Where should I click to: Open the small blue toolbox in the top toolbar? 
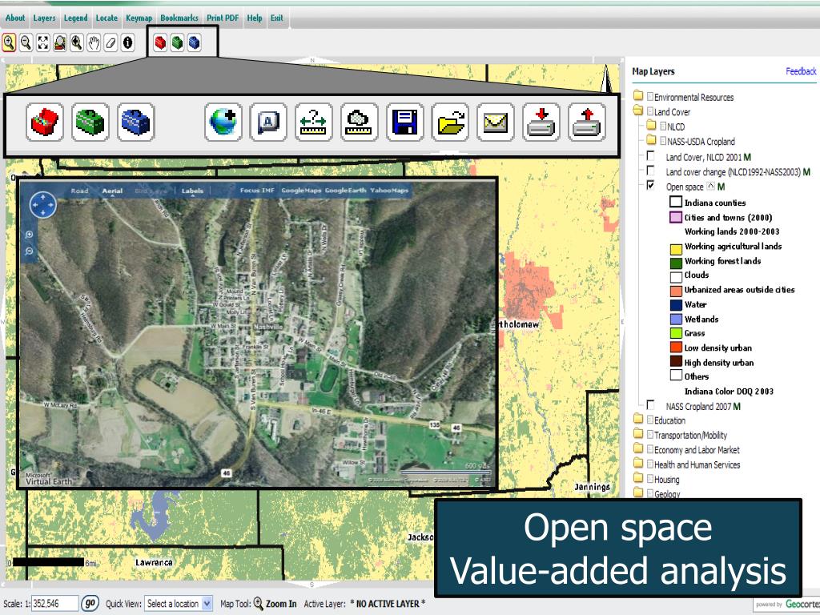tap(194, 42)
